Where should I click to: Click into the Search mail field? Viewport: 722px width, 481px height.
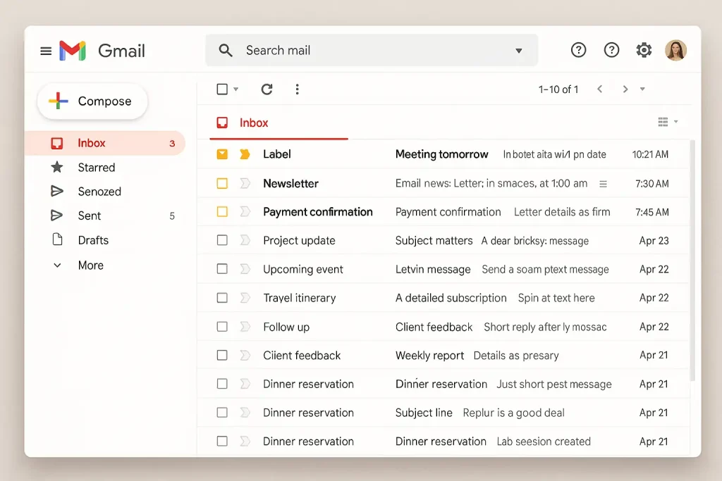pyautogui.click(x=367, y=51)
